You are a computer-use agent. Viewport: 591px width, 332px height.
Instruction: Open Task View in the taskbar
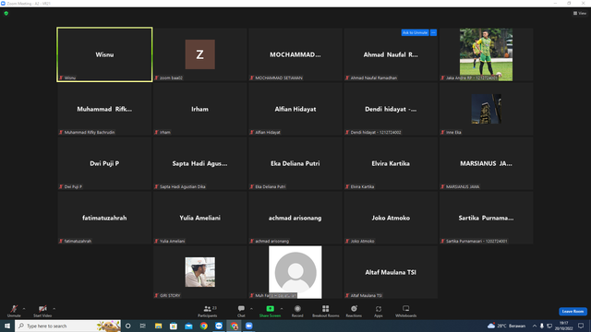point(143,326)
